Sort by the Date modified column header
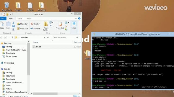 tap(77, 42)
